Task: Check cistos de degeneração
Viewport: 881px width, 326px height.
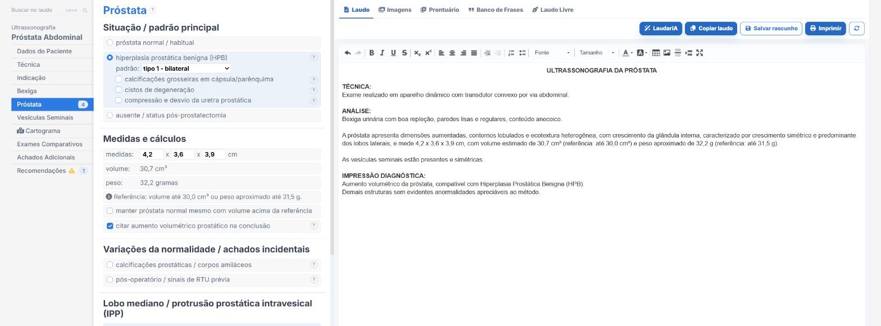Action: (x=119, y=90)
